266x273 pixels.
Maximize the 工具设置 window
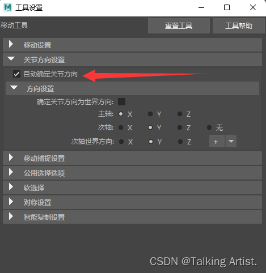coord(227,7)
